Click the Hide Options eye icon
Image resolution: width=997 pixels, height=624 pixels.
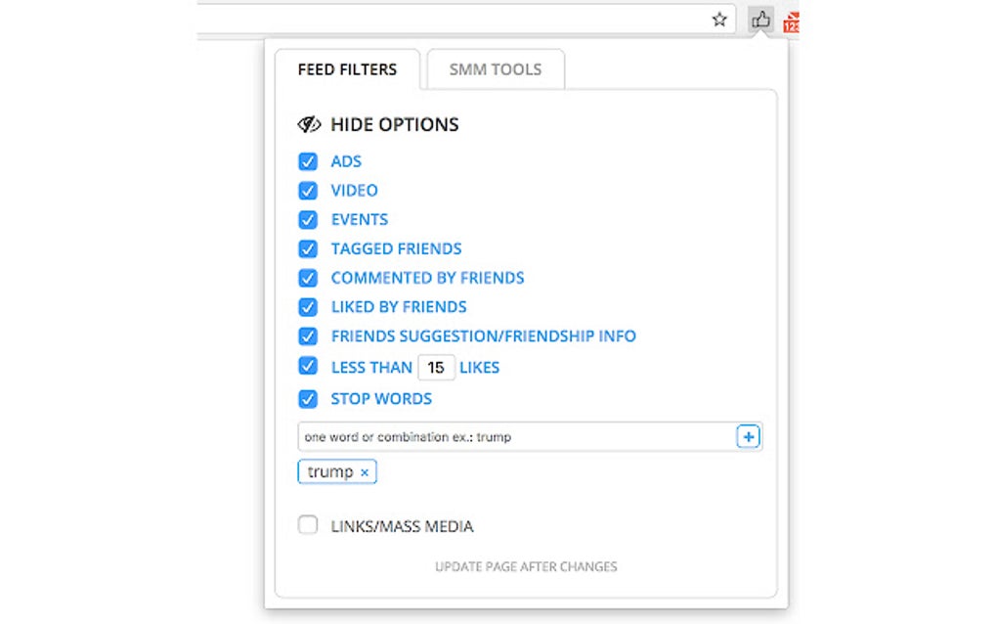[x=308, y=124]
